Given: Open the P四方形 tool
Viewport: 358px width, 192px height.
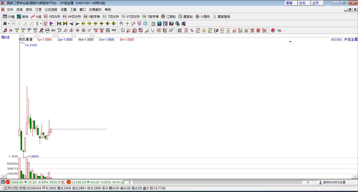Looking at the screenshot, I should click(x=52, y=17).
